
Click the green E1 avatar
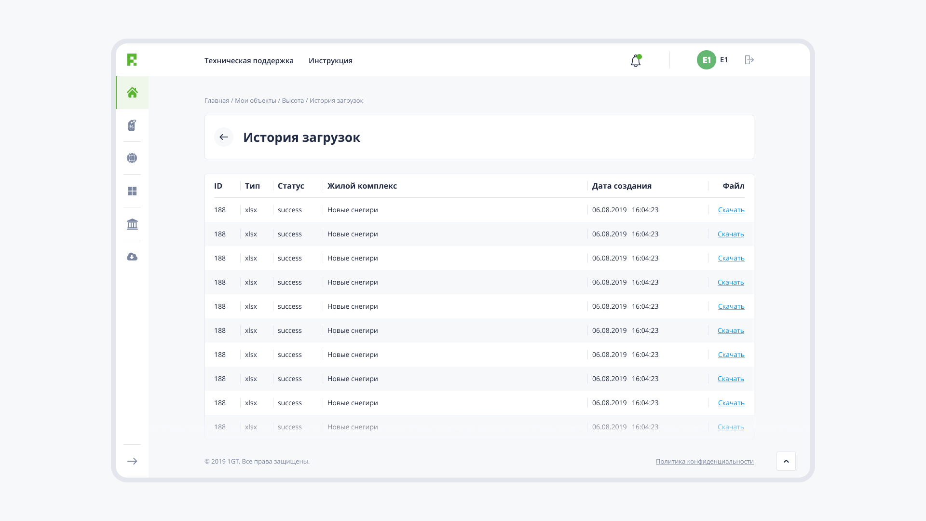tap(706, 60)
